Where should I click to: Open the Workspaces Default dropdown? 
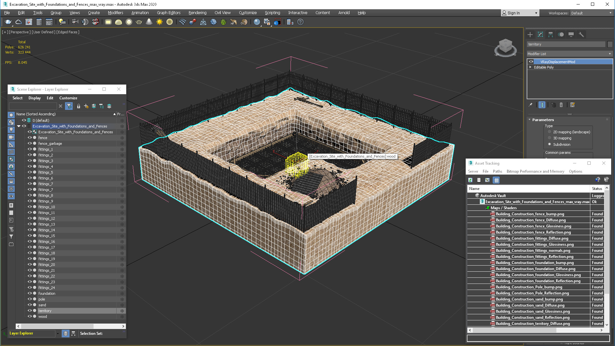[x=591, y=13]
